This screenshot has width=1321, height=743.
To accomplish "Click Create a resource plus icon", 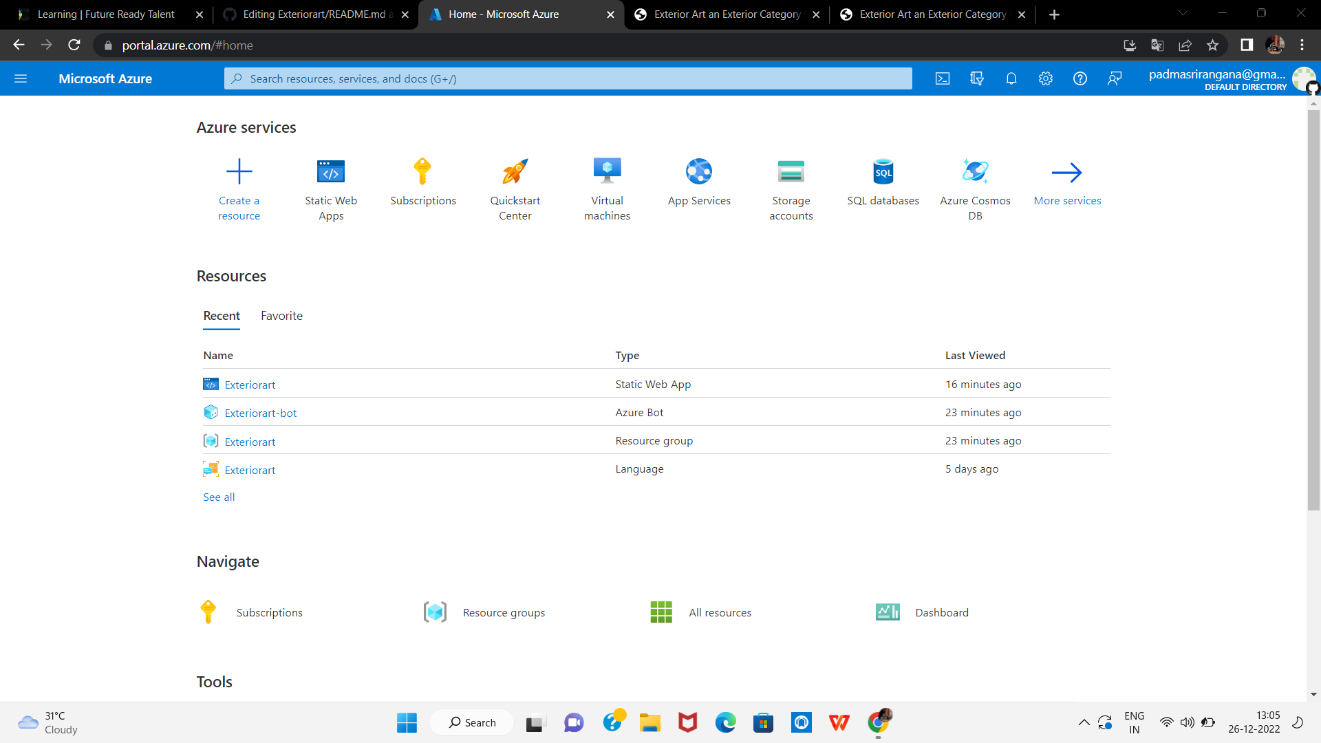I will (239, 171).
